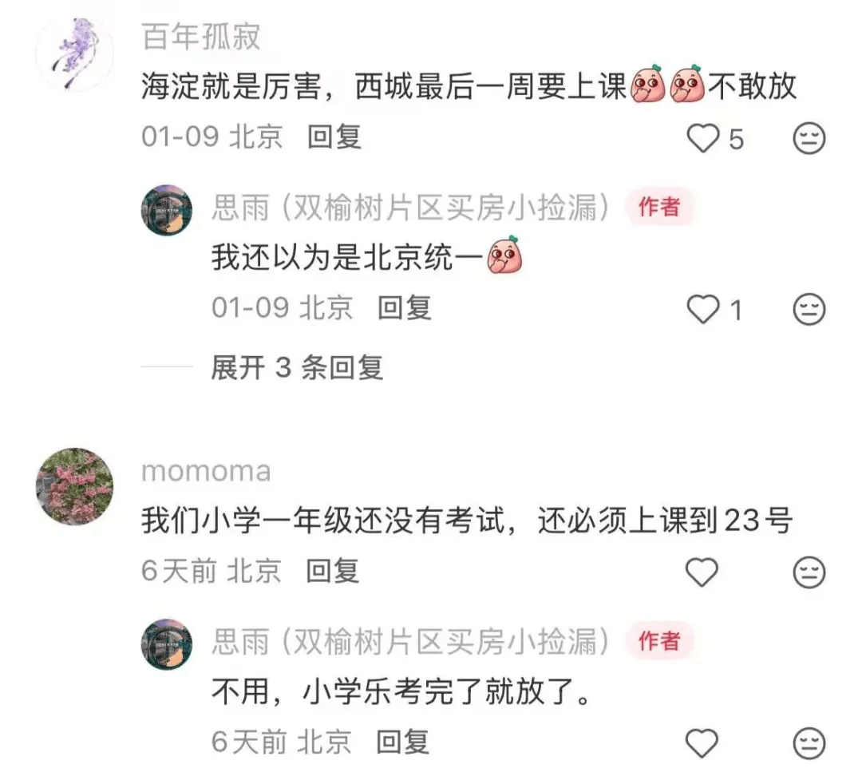The width and height of the screenshot is (862, 780).
Task: Like momoma's comment with heart icon
Action: (702, 572)
